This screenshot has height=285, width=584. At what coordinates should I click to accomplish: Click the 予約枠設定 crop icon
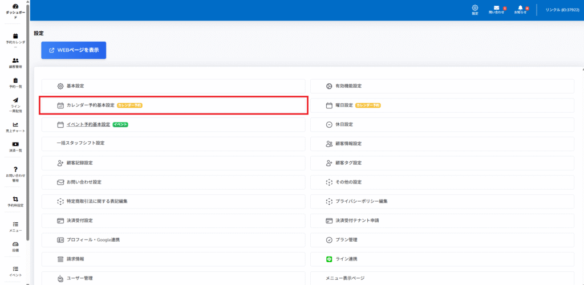(x=15, y=199)
